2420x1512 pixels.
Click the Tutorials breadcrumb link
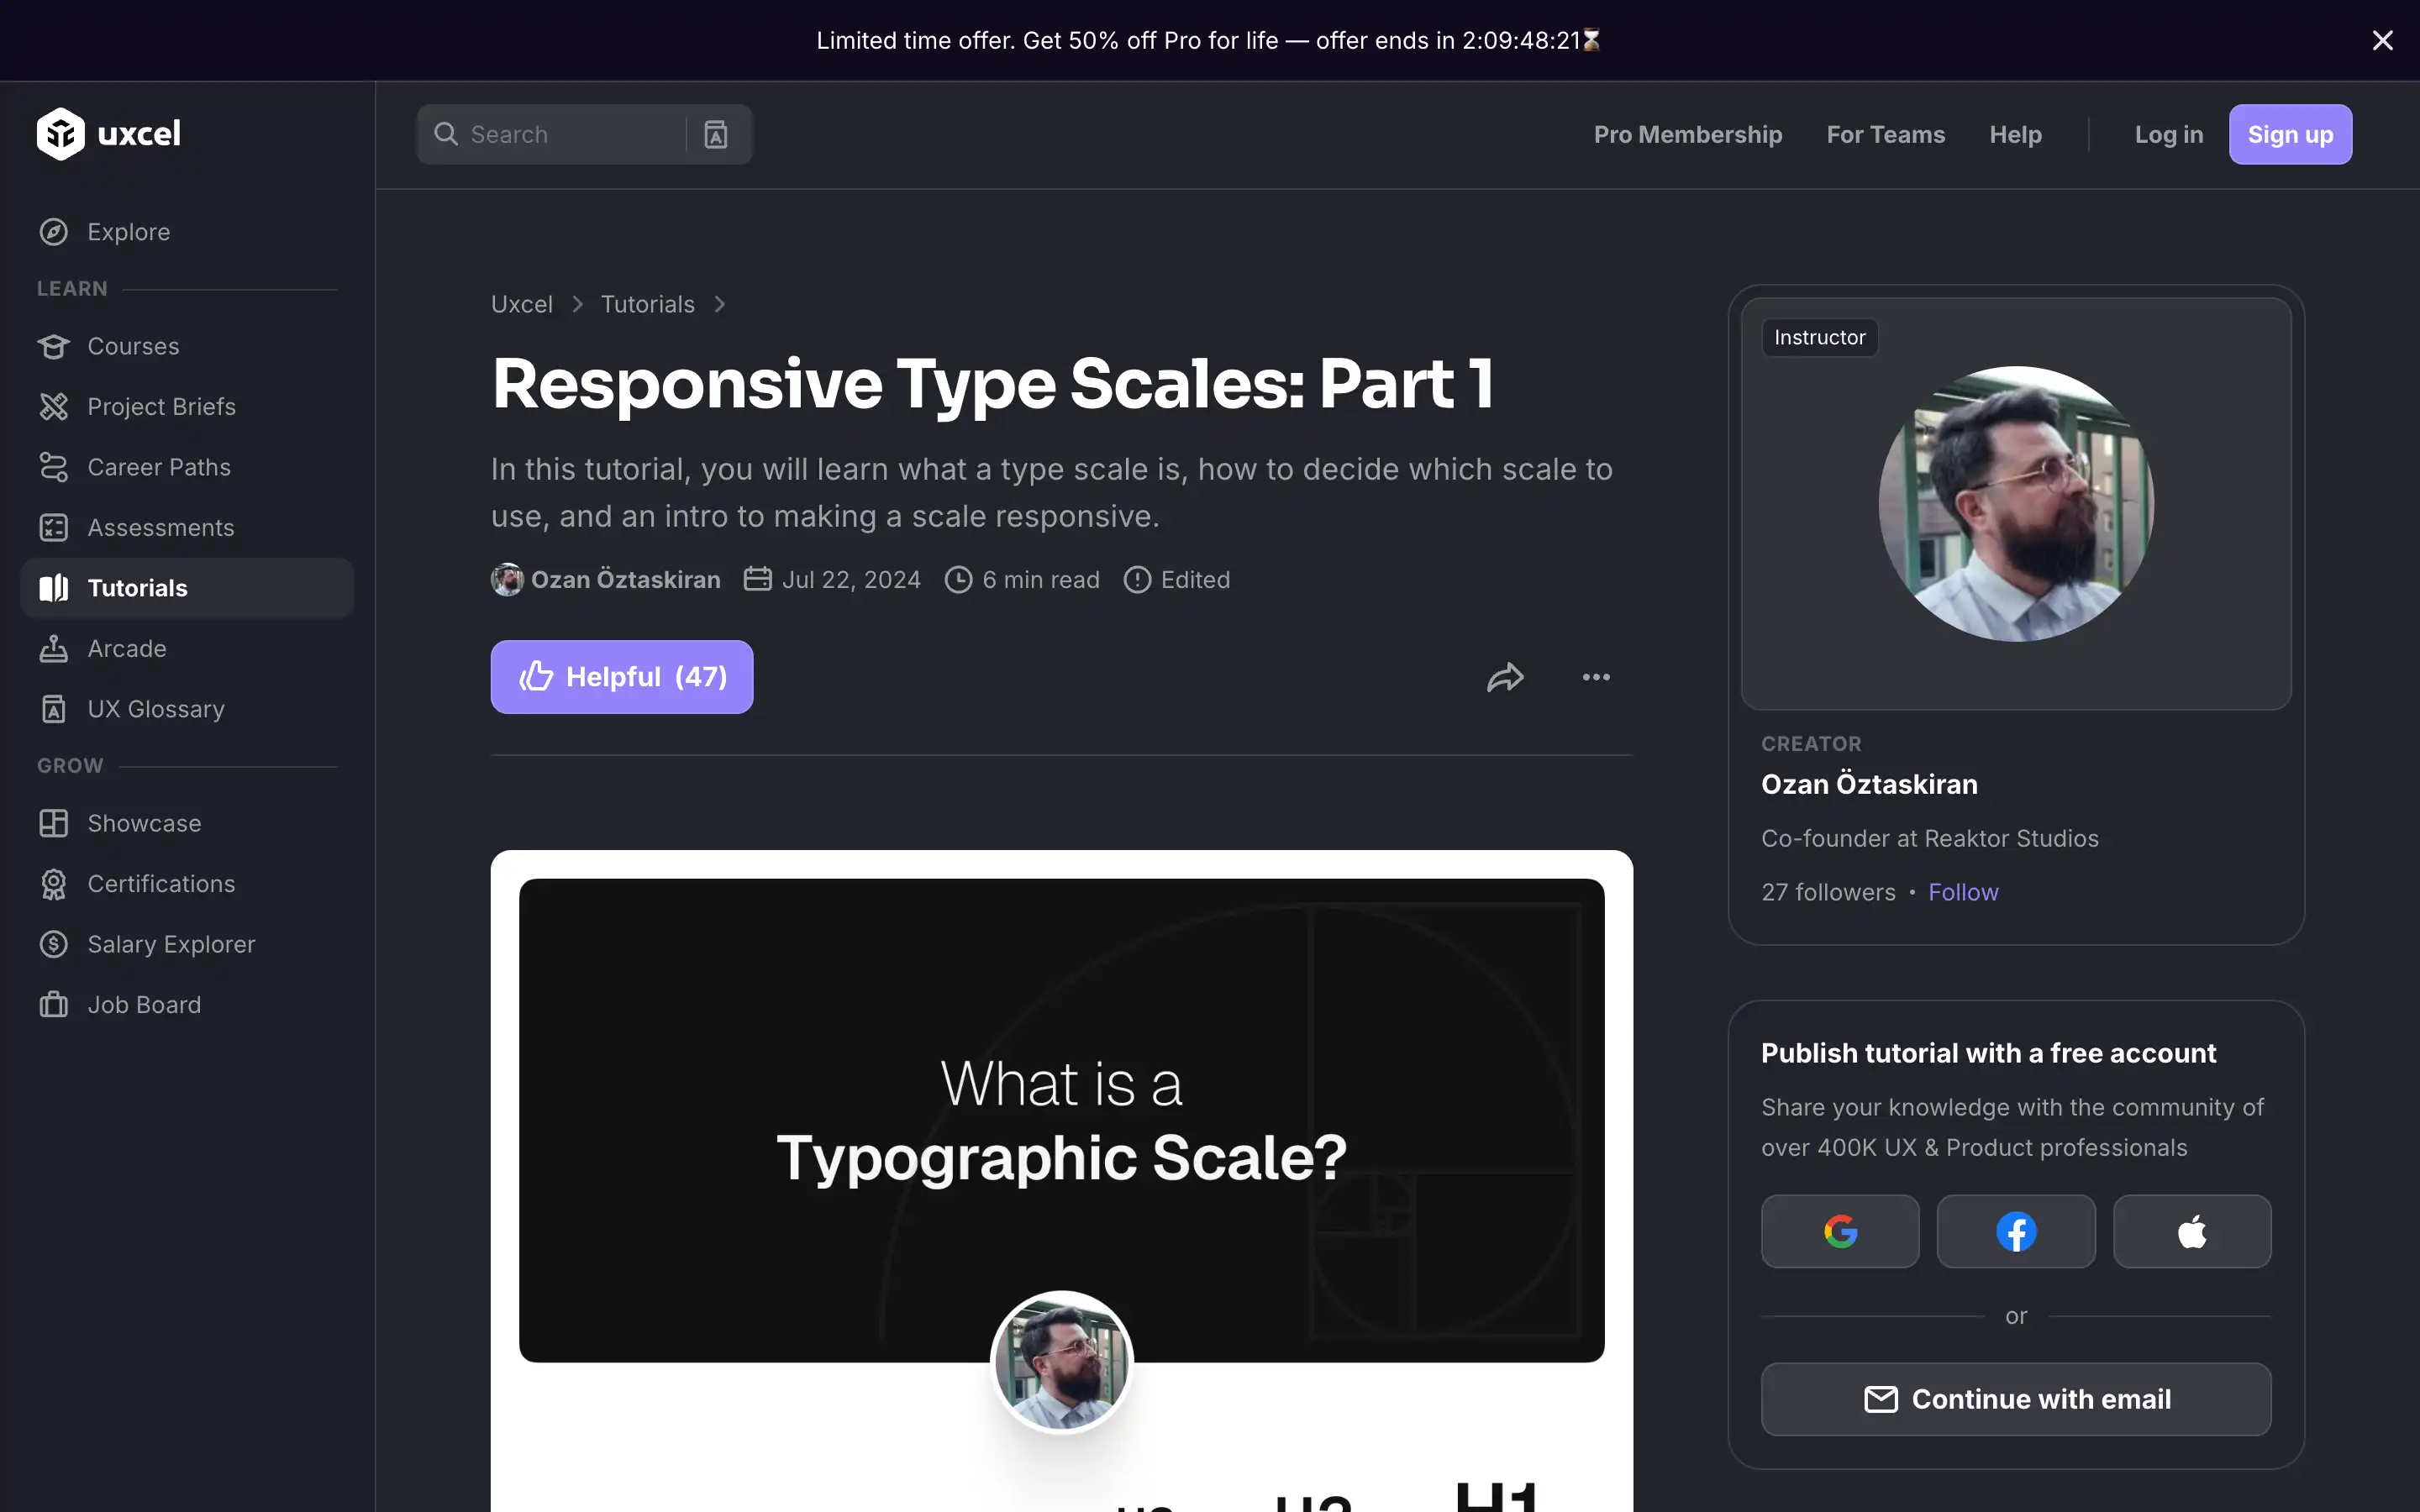point(647,304)
